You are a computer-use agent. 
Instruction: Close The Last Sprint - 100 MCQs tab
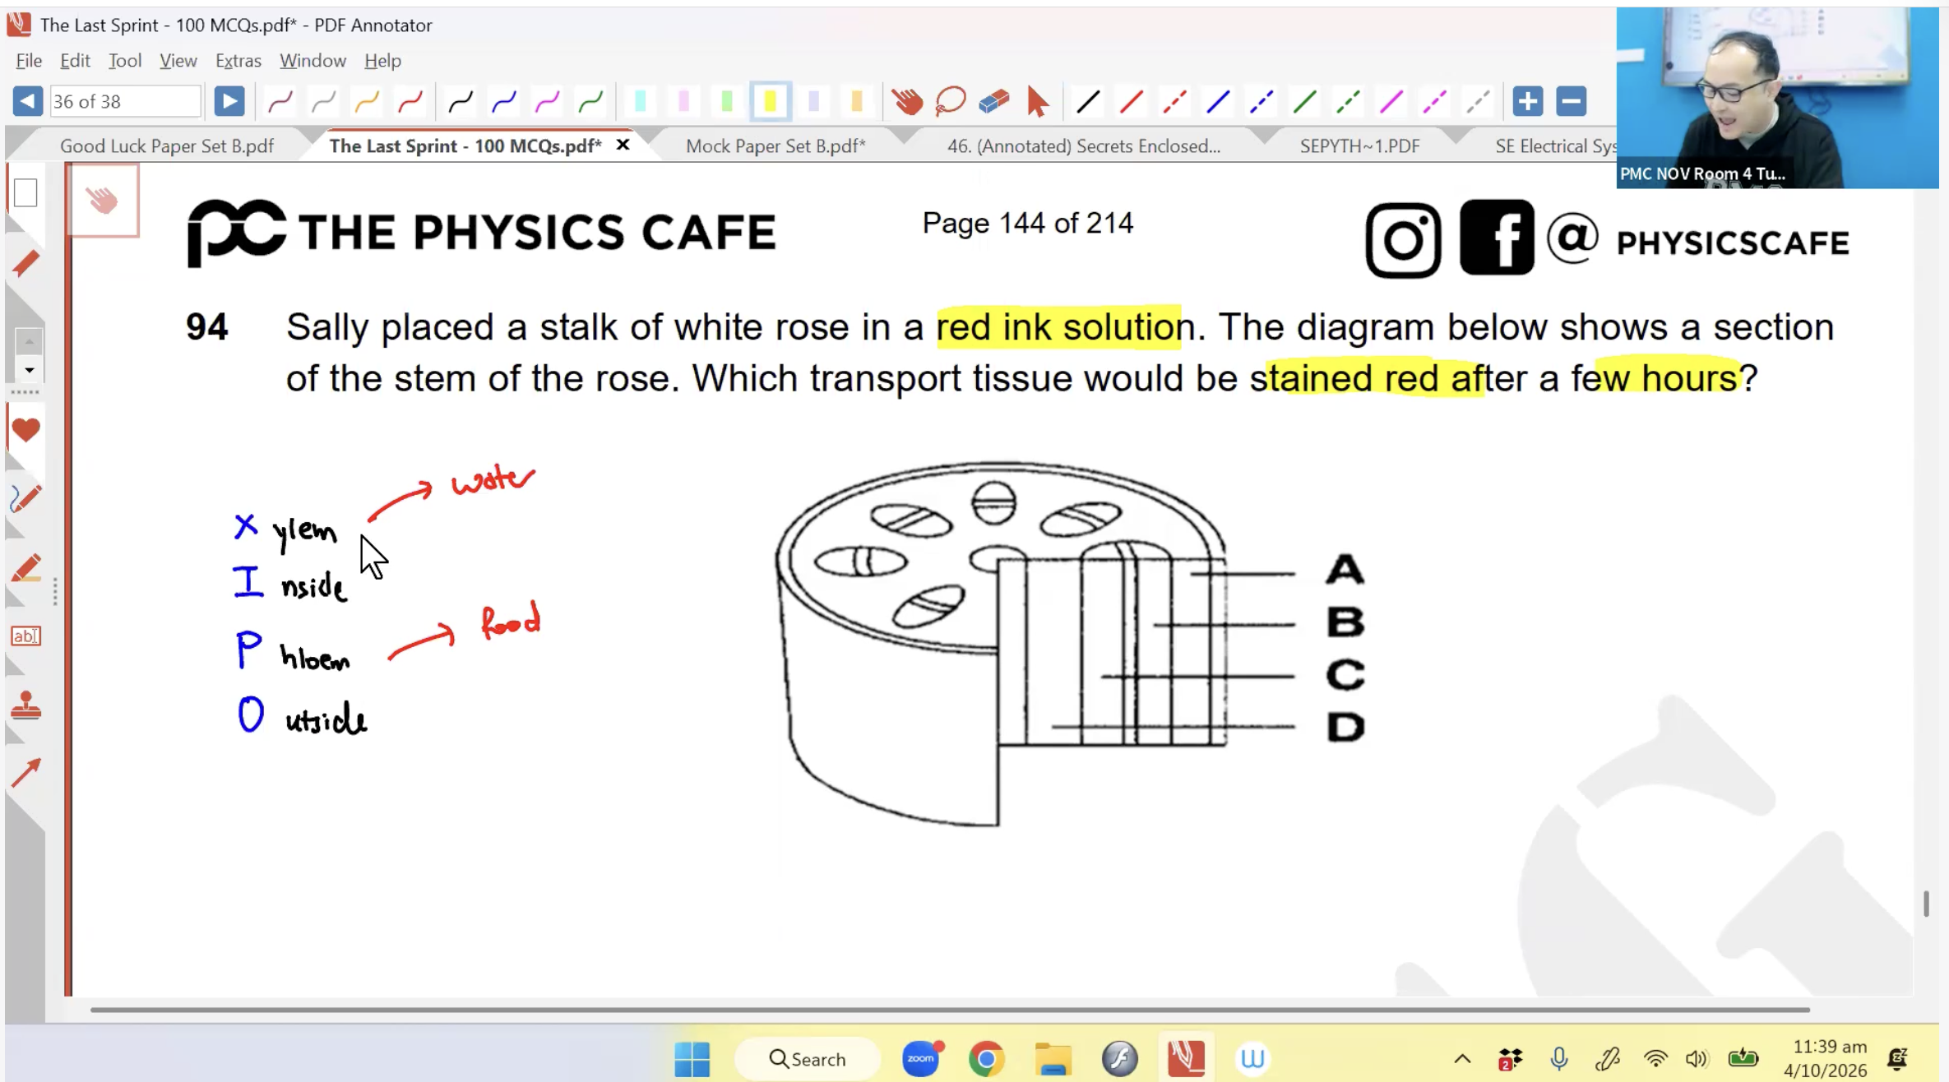coord(623,146)
